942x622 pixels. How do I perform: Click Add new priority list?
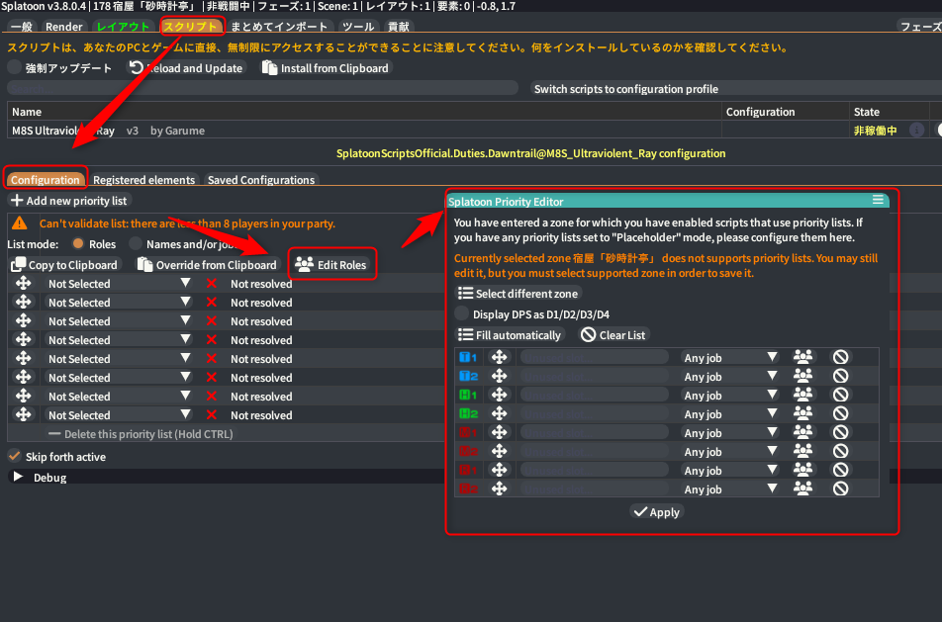click(x=69, y=201)
